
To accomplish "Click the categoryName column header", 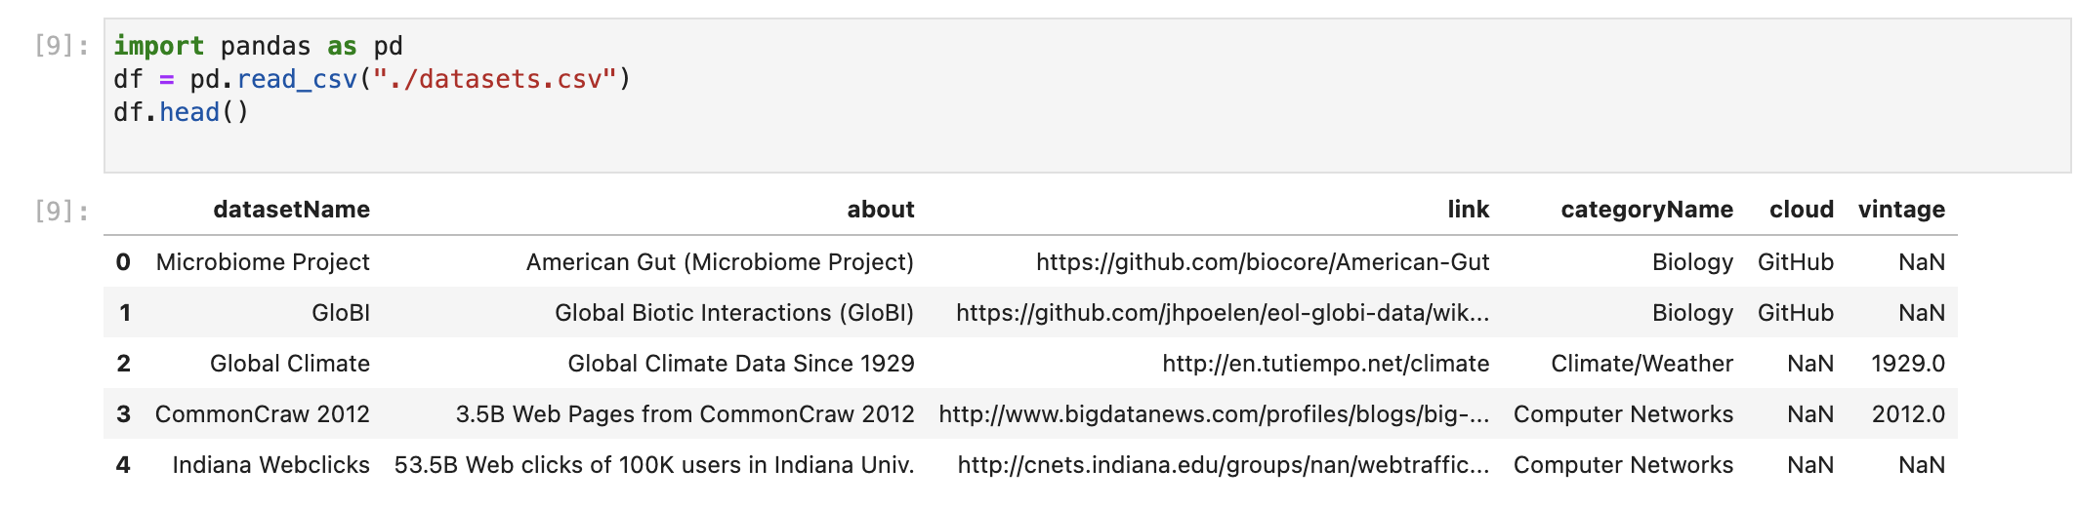I will (1646, 210).
